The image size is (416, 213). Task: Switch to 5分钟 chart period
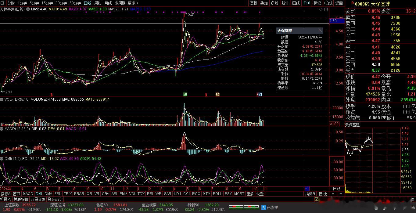coord(34,3)
